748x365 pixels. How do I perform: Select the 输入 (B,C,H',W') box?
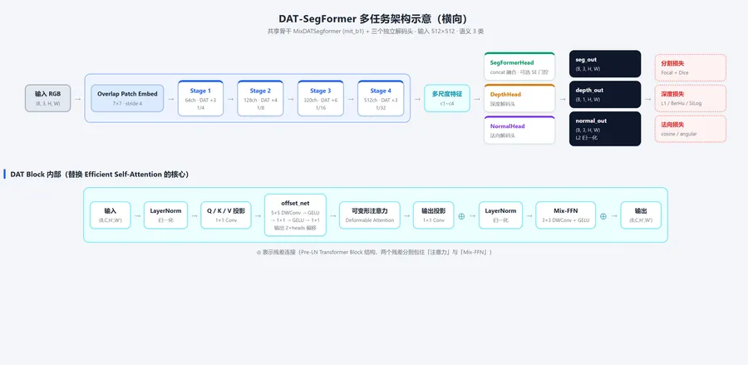coord(111,215)
